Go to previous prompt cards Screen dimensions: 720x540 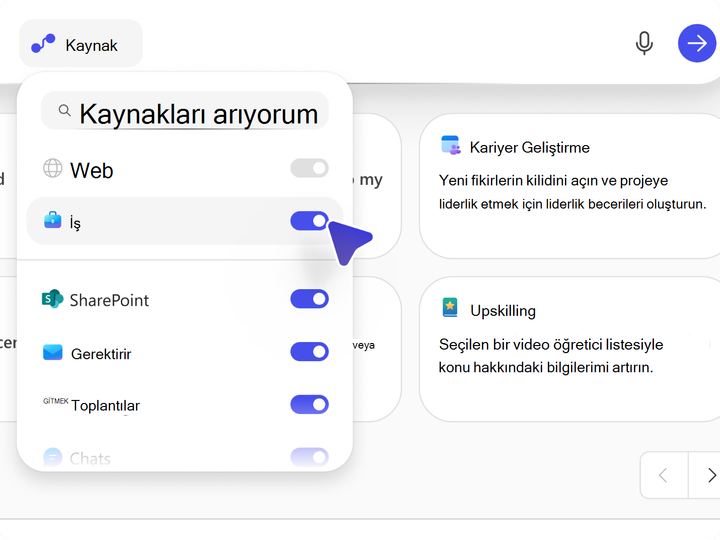664,475
